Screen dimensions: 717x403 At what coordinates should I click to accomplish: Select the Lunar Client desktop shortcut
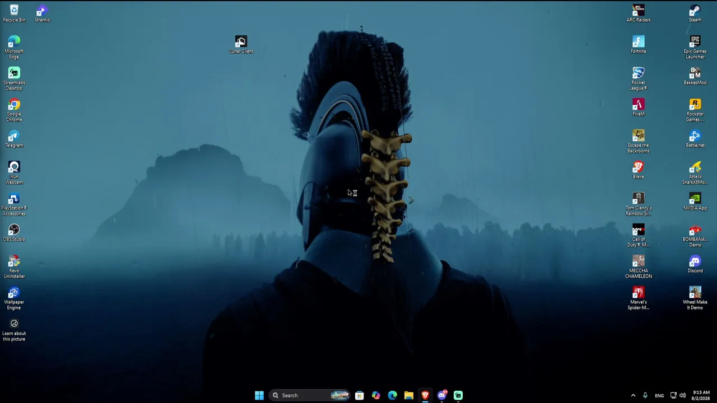click(x=241, y=45)
